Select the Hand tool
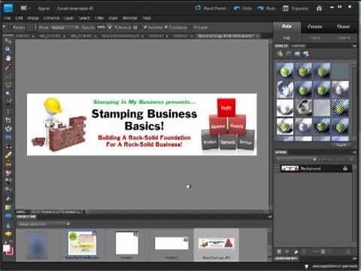361x271 pixels. (x=8, y=58)
